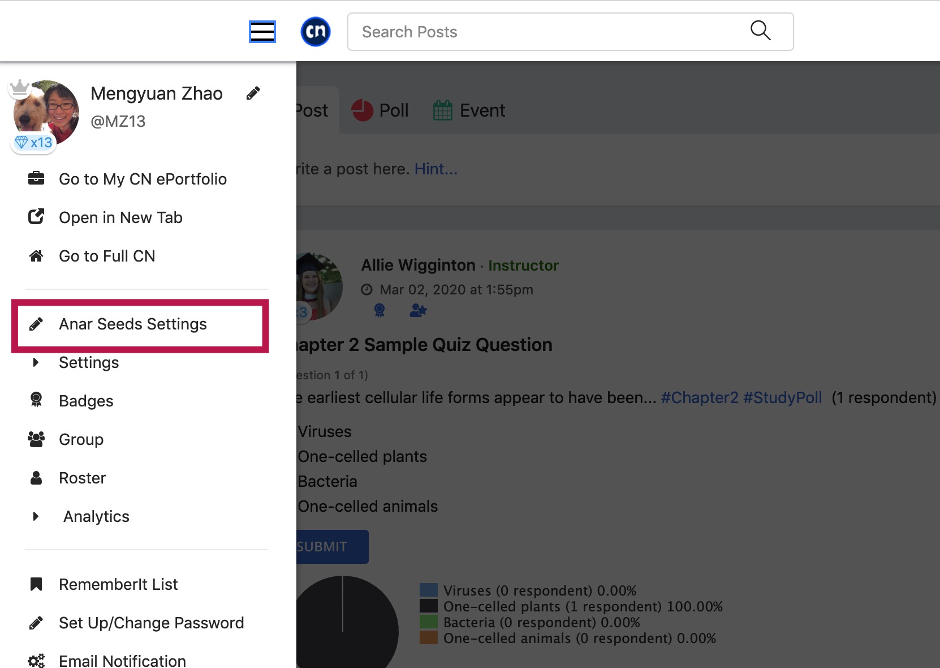The width and height of the screenshot is (940, 668).
Task: Click the poll results pie chart
Action: (347, 623)
